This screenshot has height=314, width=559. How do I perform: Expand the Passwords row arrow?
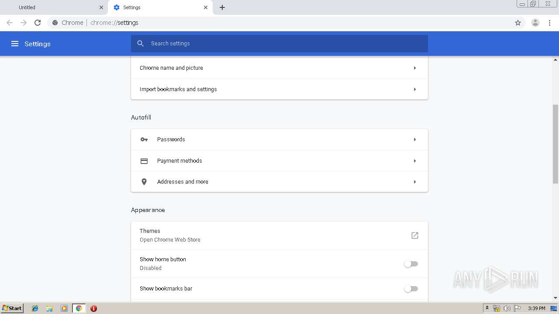tap(415, 140)
